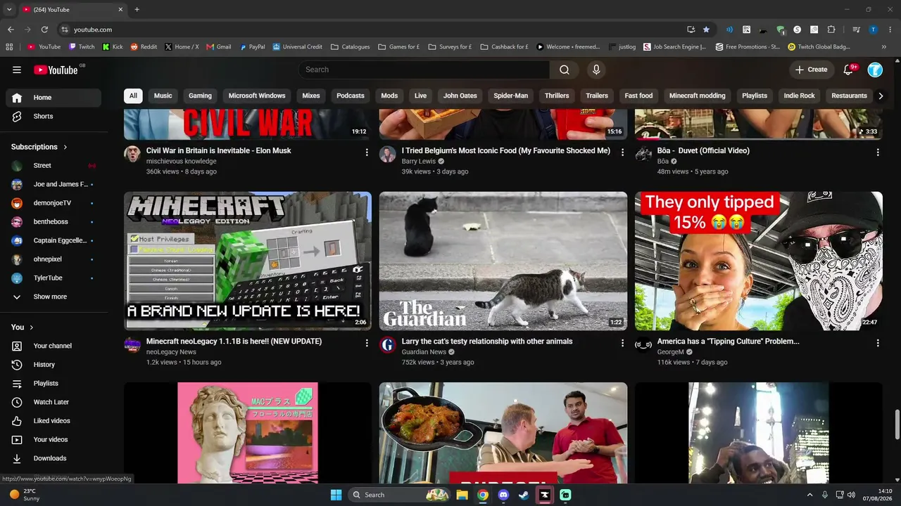This screenshot has height=506, width=901.
Task: Open options menu for the Civil War video
Action: pos(367,153)
